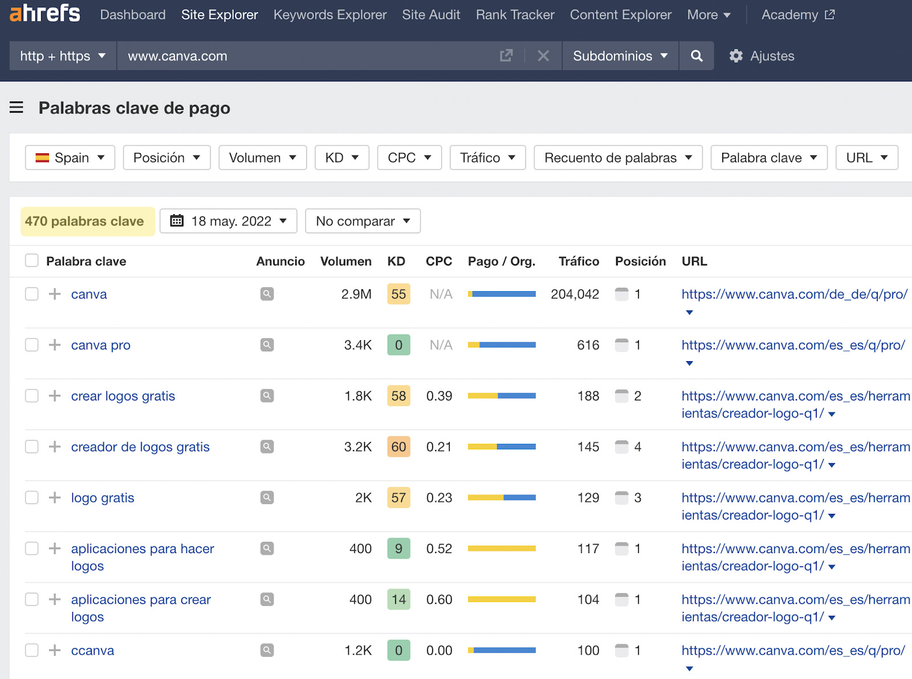Check the crear logos gratis checkbox
912x679 pixels.
click(32, 395)
